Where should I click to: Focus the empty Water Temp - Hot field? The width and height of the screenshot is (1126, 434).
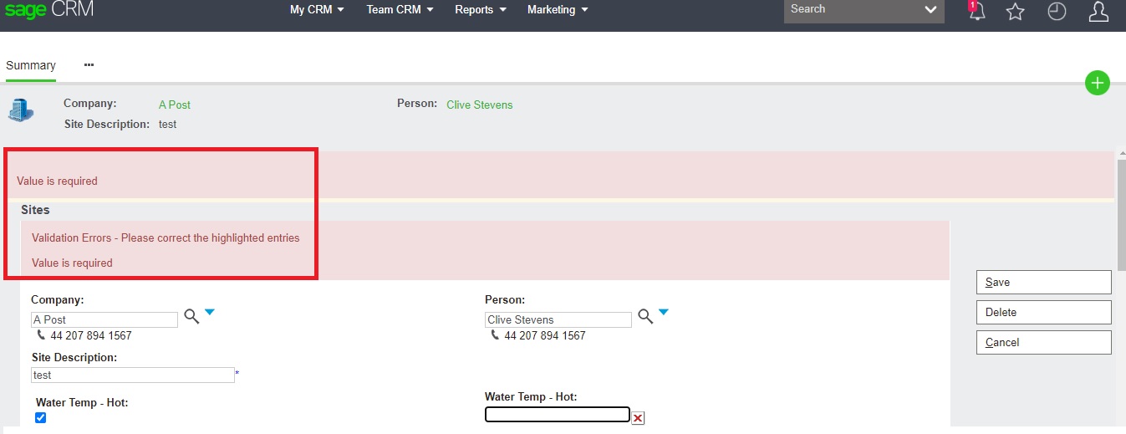point(558,414)
